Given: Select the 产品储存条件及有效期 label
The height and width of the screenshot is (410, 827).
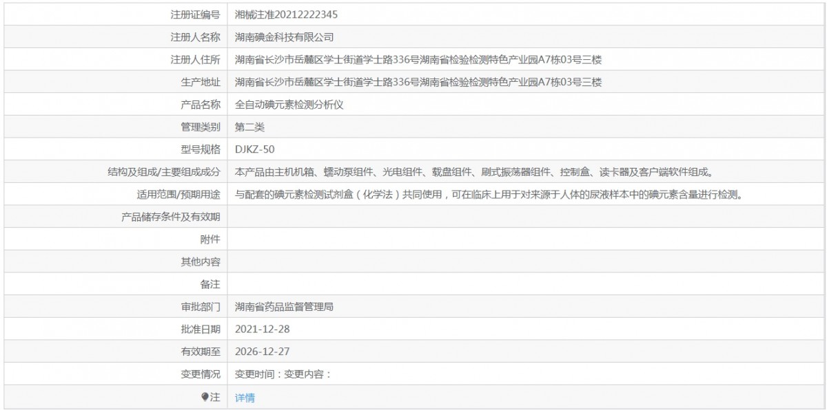Looking at the screenshot, I should coord(170,217).
